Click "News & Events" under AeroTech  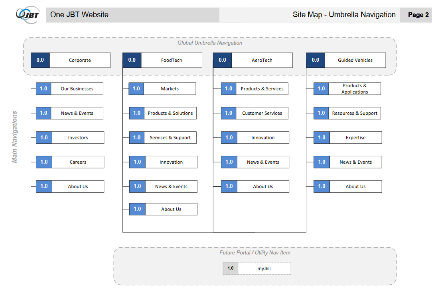click(255, 162)
